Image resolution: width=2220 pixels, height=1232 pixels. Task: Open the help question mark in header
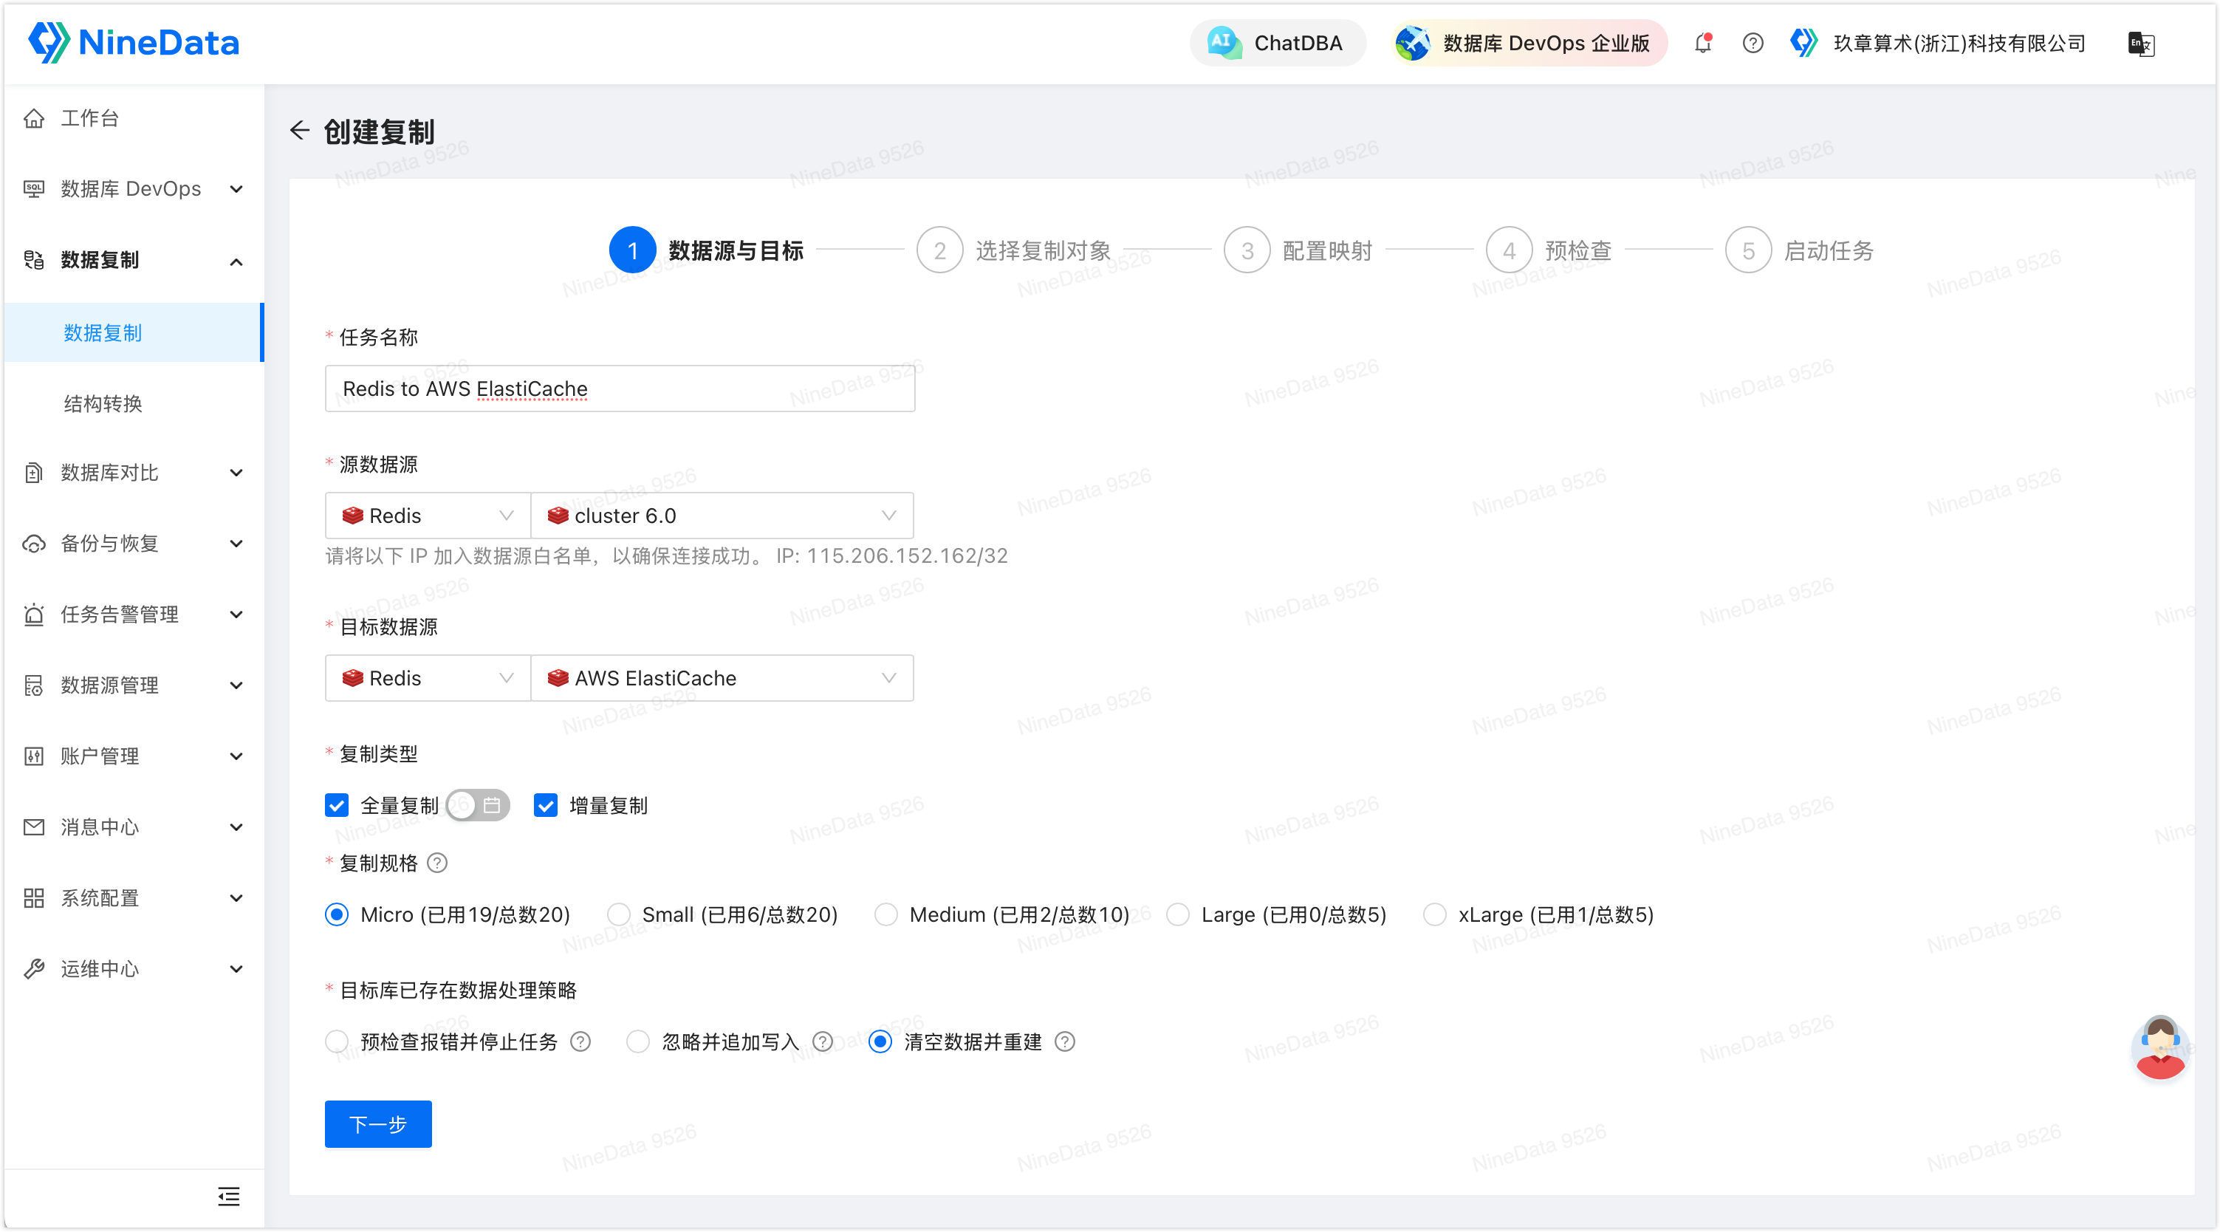(1753, 43)
